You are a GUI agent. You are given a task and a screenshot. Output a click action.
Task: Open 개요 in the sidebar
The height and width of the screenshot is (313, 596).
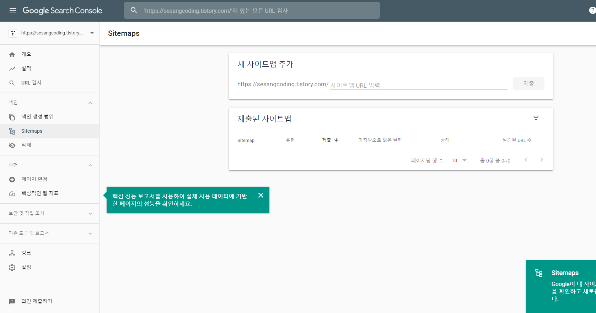[49, 54]
